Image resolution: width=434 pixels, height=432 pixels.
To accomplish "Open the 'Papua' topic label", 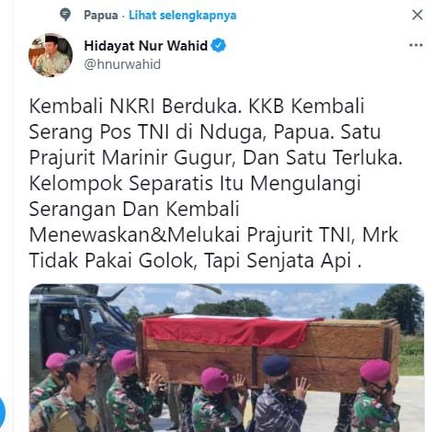I will (x=101, y=15).
